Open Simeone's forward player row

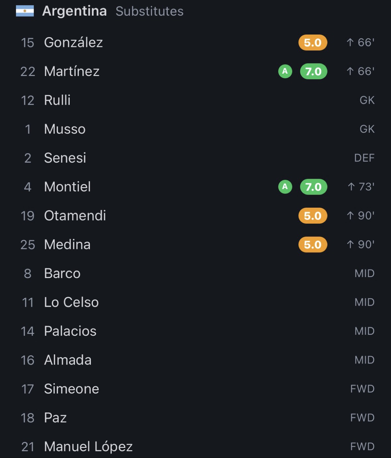click(195, 389)
